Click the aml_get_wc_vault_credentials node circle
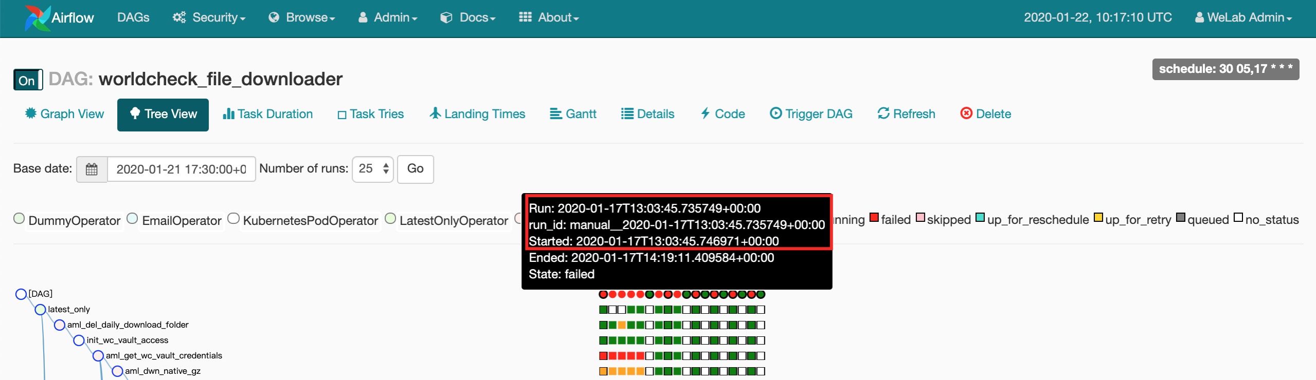The width and height of the screenshot is (1316, 380). [98, 356]
